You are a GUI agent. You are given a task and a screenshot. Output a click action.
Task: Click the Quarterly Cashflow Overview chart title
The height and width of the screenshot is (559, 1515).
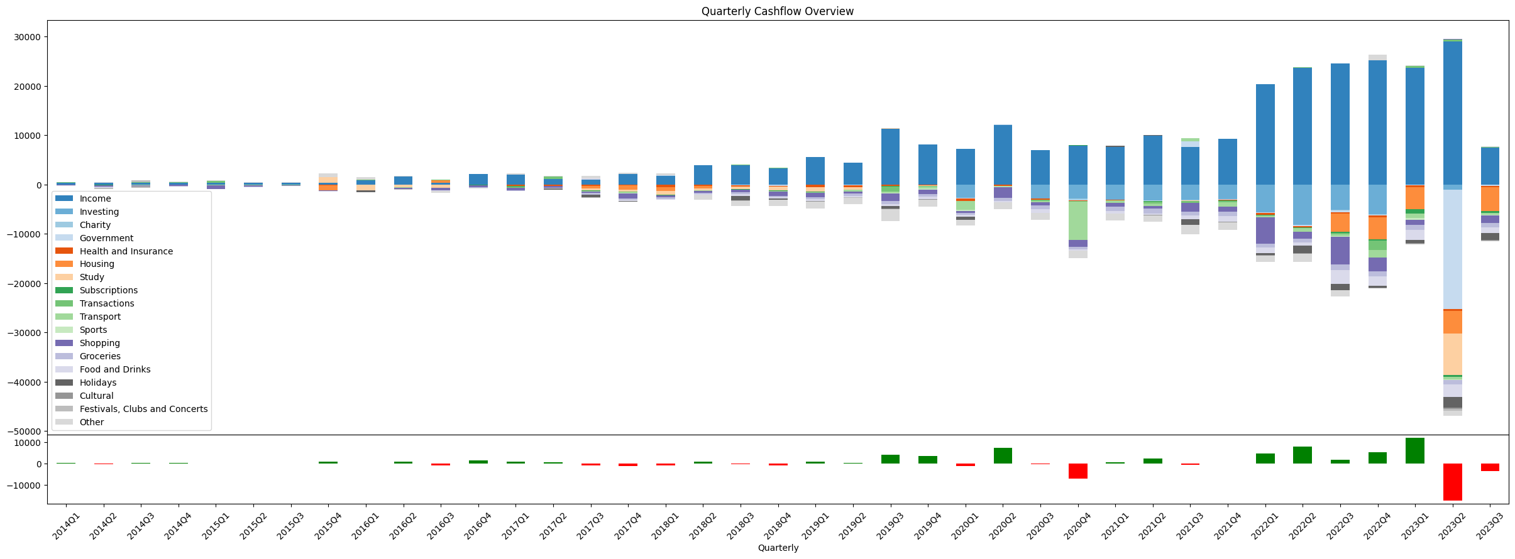pos(778,11)
